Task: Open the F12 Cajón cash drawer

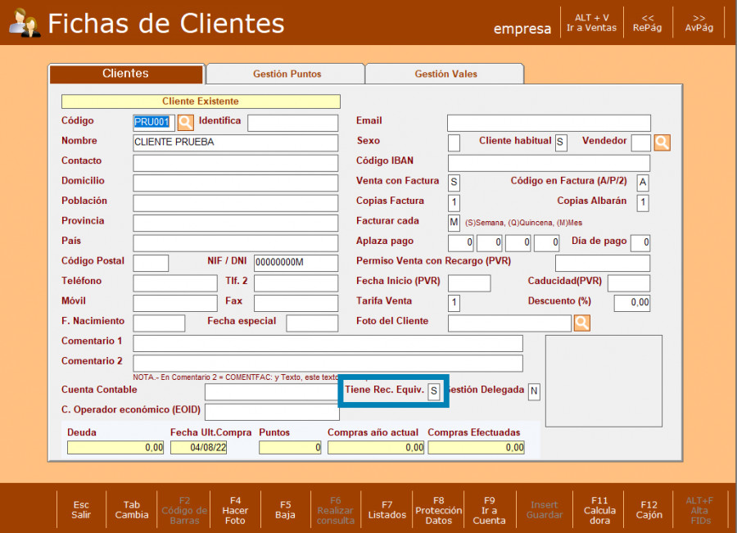Action: click(649, 509)
